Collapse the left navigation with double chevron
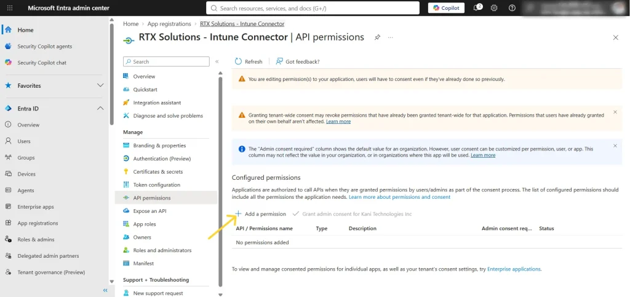630x297 pixels. [105, 290]
